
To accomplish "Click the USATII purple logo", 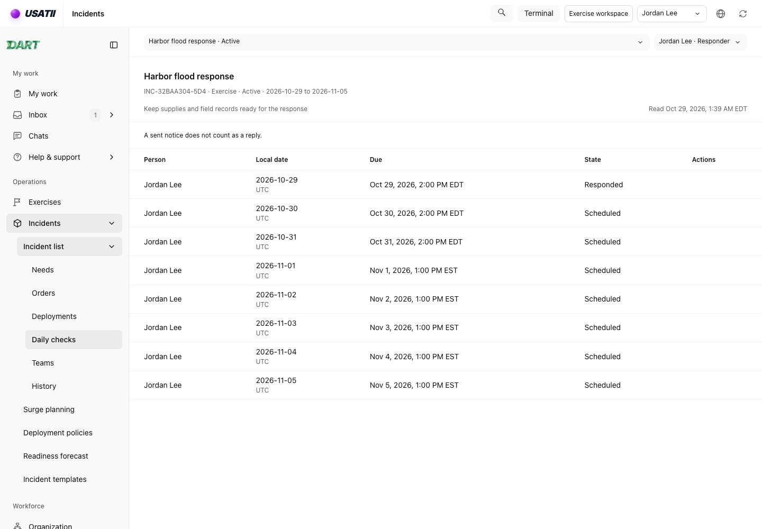I will point(33,14).
